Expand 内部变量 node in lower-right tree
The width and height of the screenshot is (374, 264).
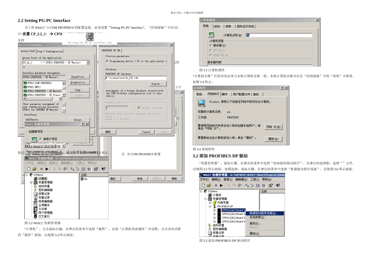[210, 203]
